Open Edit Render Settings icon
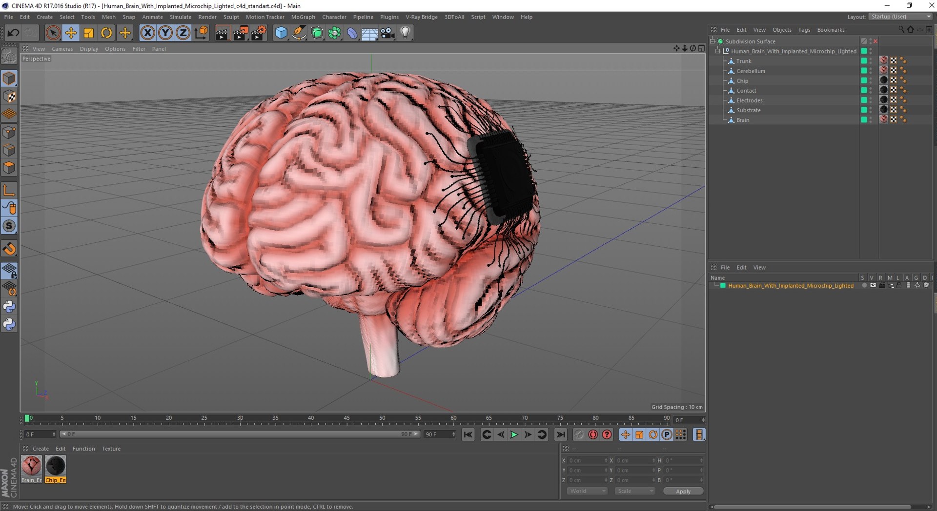Image resolution: width=937 pixels, height=511 pixels. [258, 33]
